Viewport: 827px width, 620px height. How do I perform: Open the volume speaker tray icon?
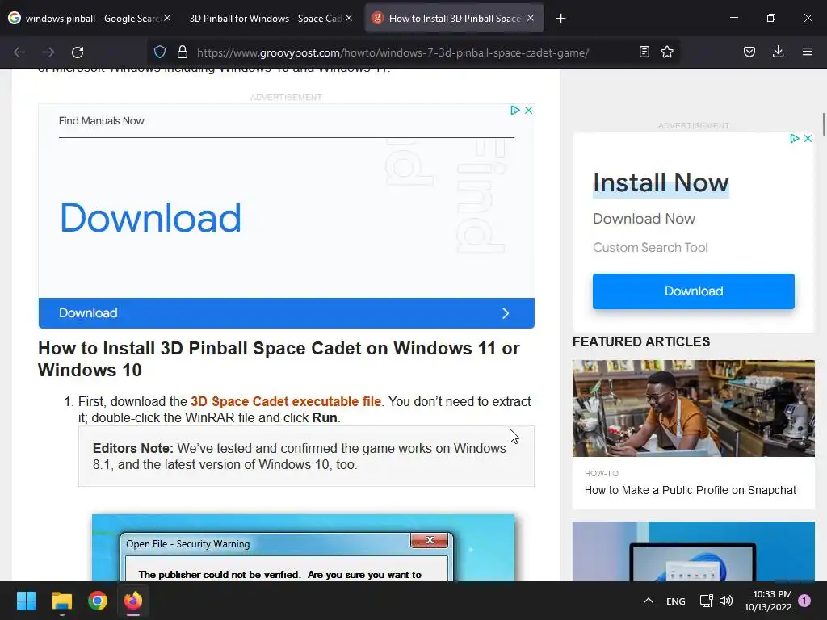(x=726, y=601)
